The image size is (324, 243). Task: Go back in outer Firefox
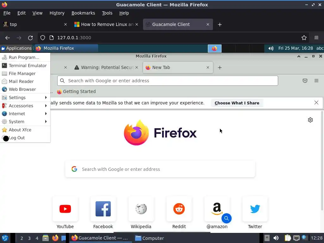pyautogui.click(x=8, y=38)
